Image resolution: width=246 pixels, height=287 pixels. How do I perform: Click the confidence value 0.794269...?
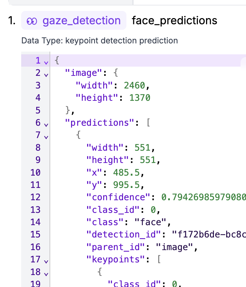(204, 197)
